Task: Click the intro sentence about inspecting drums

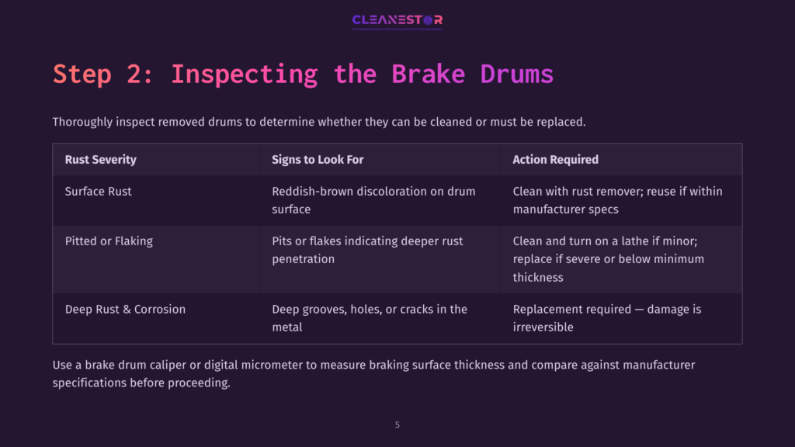Action: tap(319, 122)
